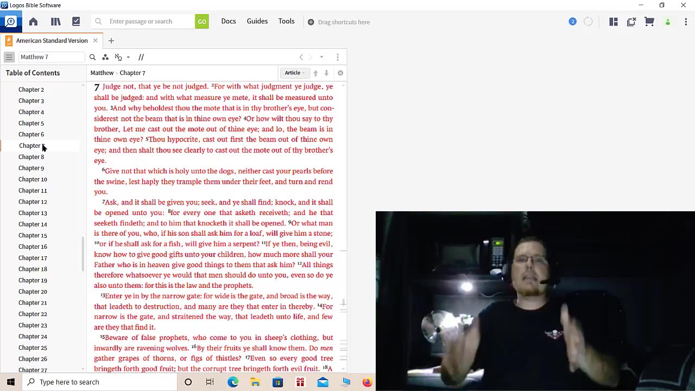Close the locator bar with x icon

340,73
